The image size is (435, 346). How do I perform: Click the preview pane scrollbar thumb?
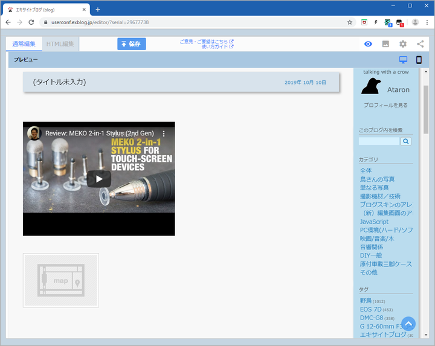coord(426,110)
